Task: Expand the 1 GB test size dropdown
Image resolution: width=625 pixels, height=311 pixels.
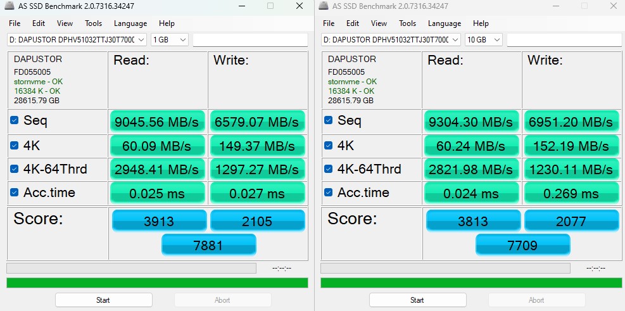Action: 169,39
